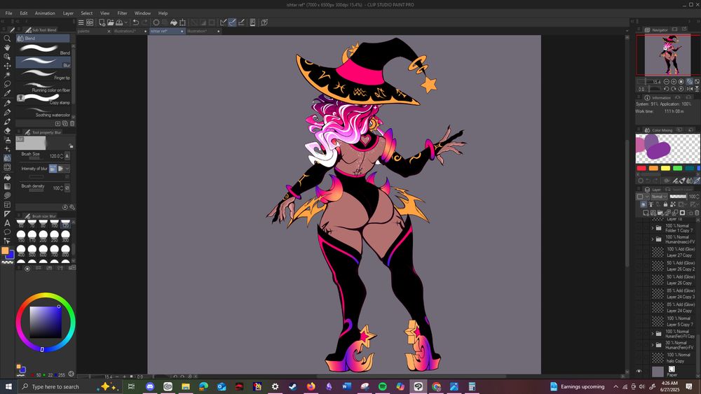Open the layer color dropdown arrow
The height and width of the screenshot is (394, 701).
tap(647, 197)
